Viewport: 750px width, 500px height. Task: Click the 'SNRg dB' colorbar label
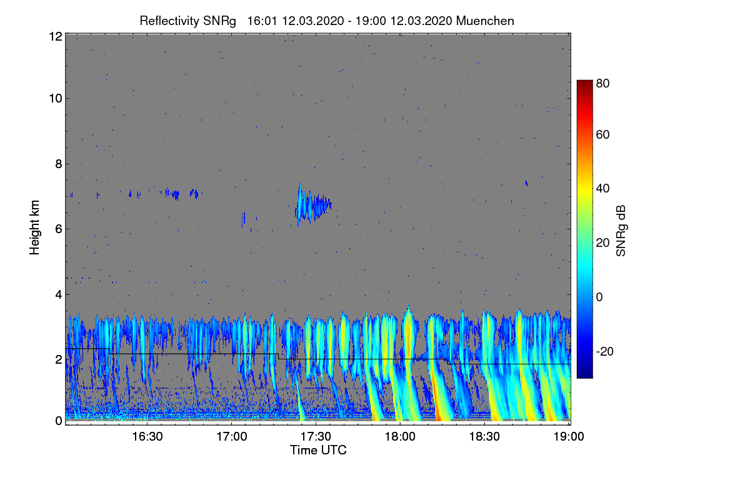tap(621, 230)
